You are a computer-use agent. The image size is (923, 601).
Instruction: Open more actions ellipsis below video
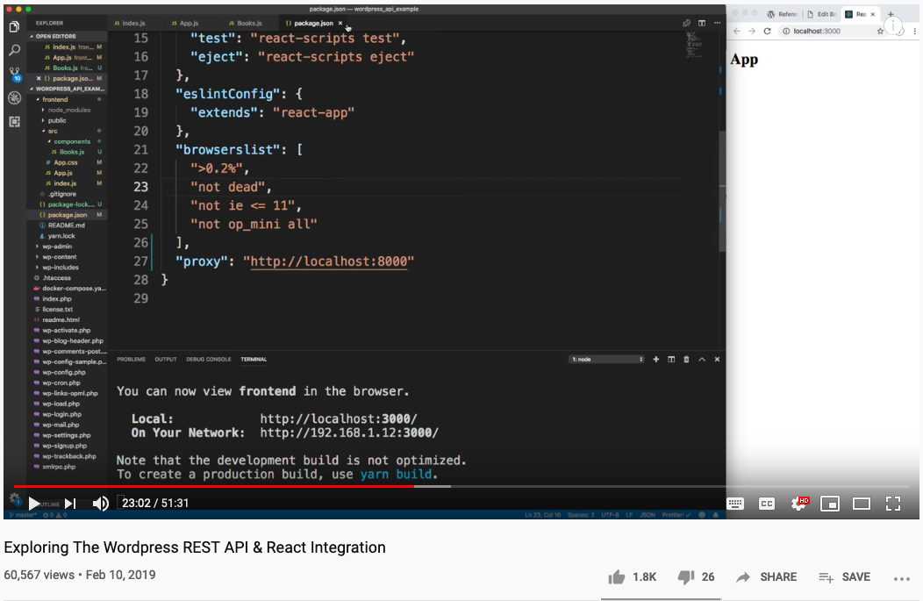pyautogui.click(x=902, y=579)
